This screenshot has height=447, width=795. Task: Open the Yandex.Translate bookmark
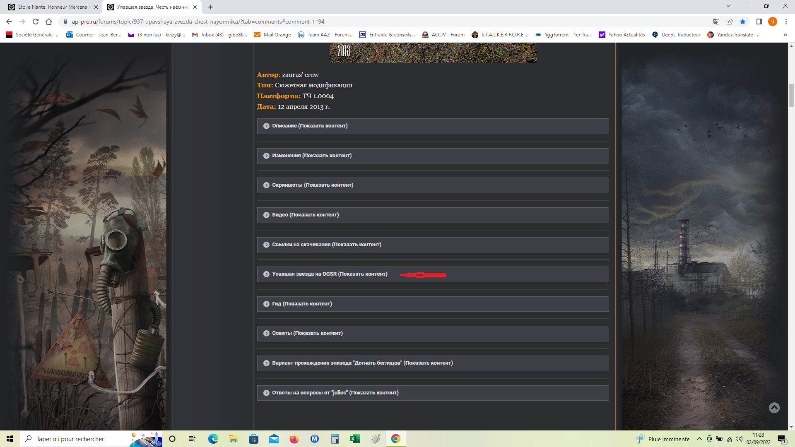click(734, 35)
